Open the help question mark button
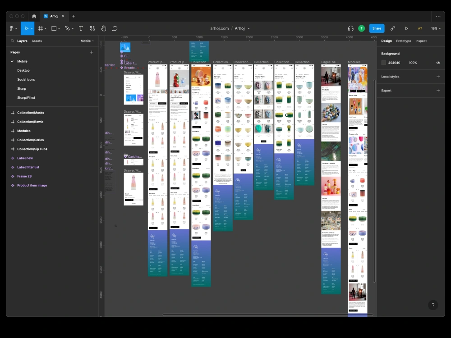The width and height of the screenshot is (451, 338). [433, 305]
